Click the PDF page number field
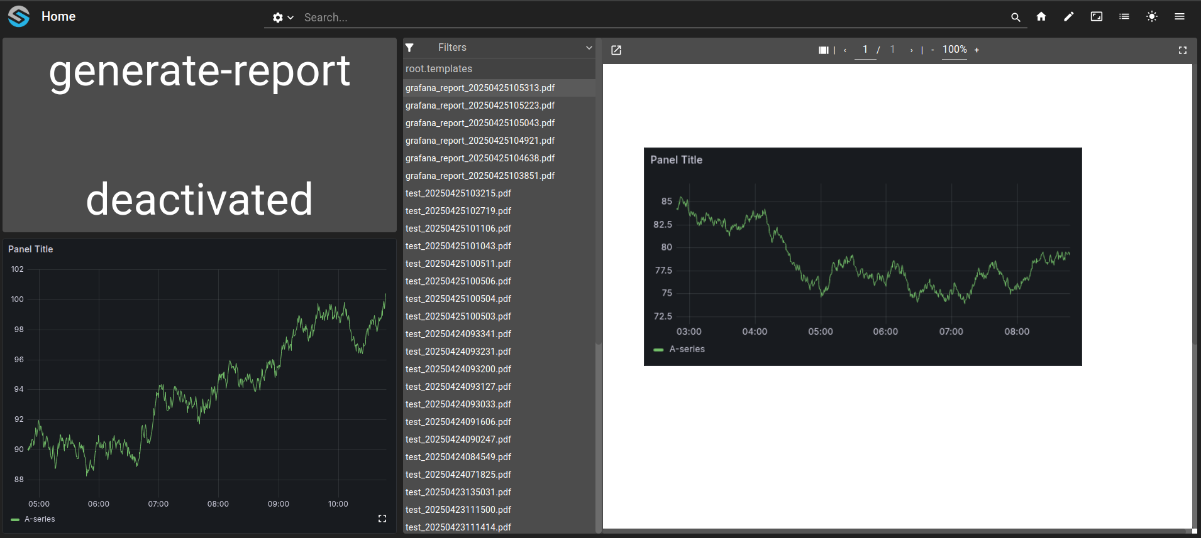This screenshot has width=1201, height=538. click(x=865, y=50)
